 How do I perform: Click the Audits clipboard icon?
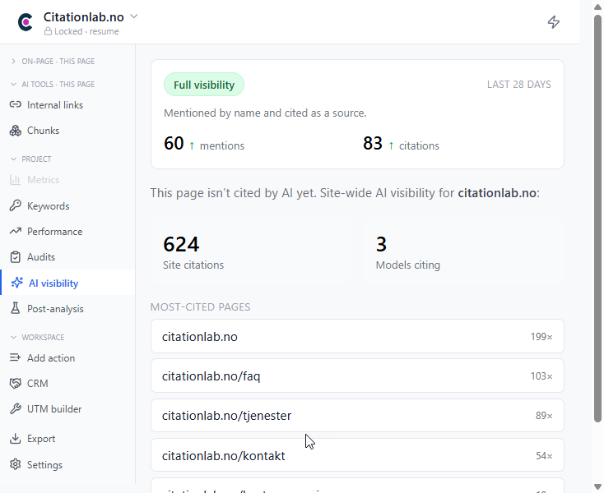click(16, 257)
